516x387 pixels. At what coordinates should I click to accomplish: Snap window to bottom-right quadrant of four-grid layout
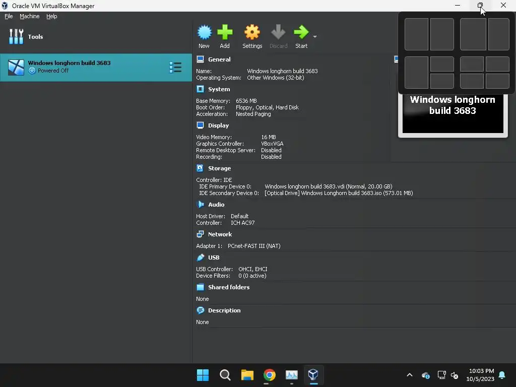click(x=497, y=81)
